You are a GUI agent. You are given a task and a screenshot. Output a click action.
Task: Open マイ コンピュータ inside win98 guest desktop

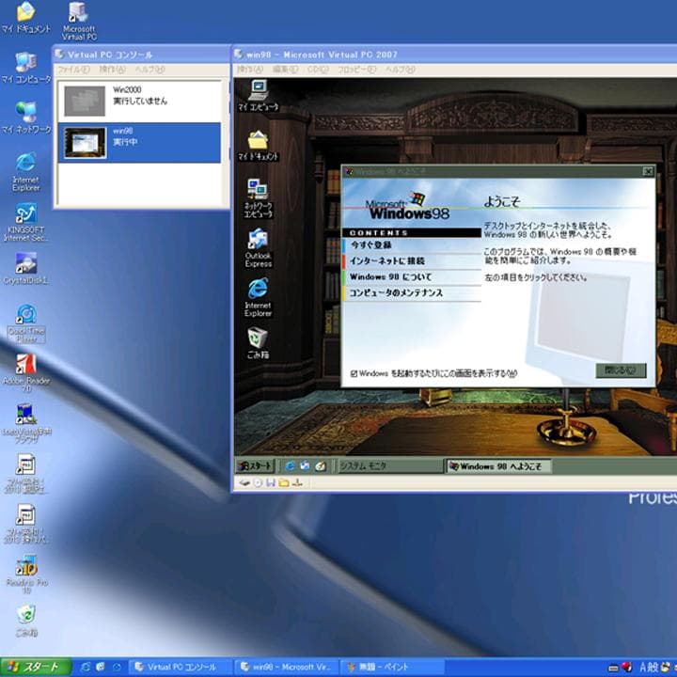[x=259, y=96]
